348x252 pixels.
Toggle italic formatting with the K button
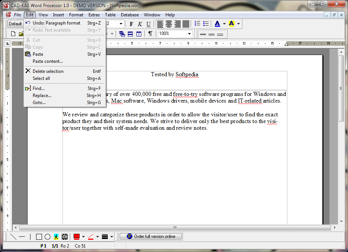140,24
